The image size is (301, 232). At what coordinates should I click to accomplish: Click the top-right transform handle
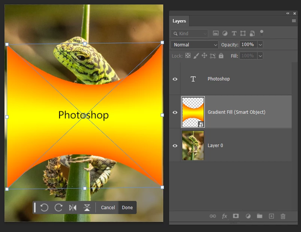162,42
